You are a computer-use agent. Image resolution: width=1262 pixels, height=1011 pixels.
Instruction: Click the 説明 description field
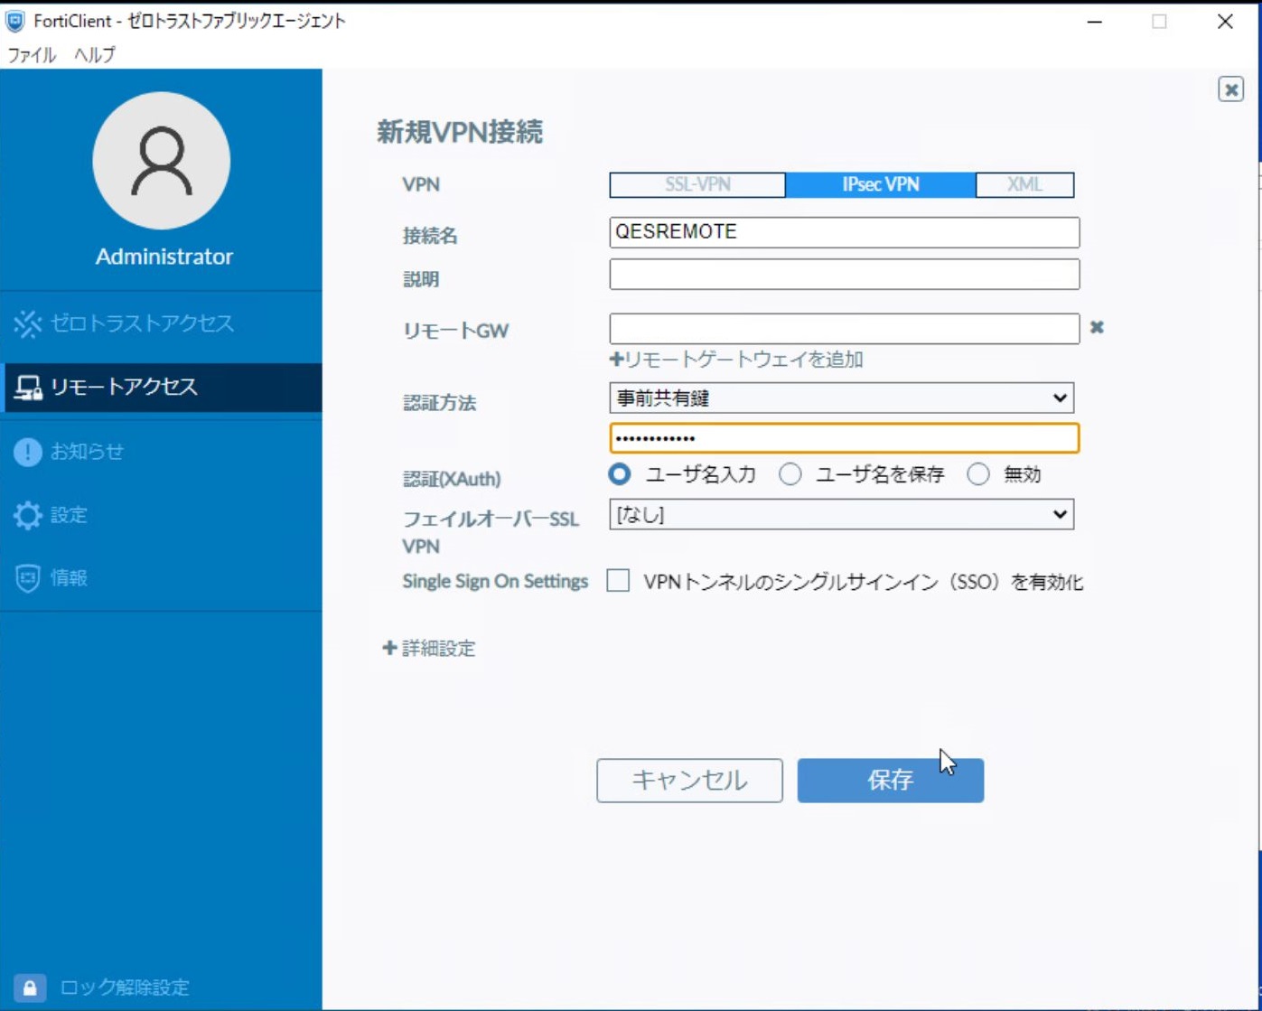(x=844, y=275)
